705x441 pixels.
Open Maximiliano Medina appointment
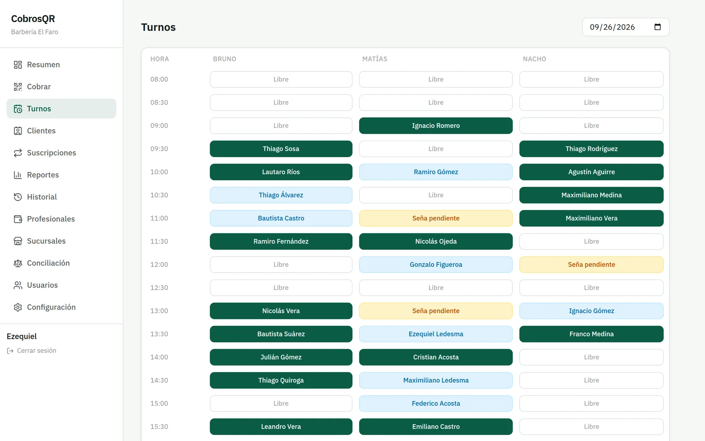pyautogui.click(x=591, y=195)
